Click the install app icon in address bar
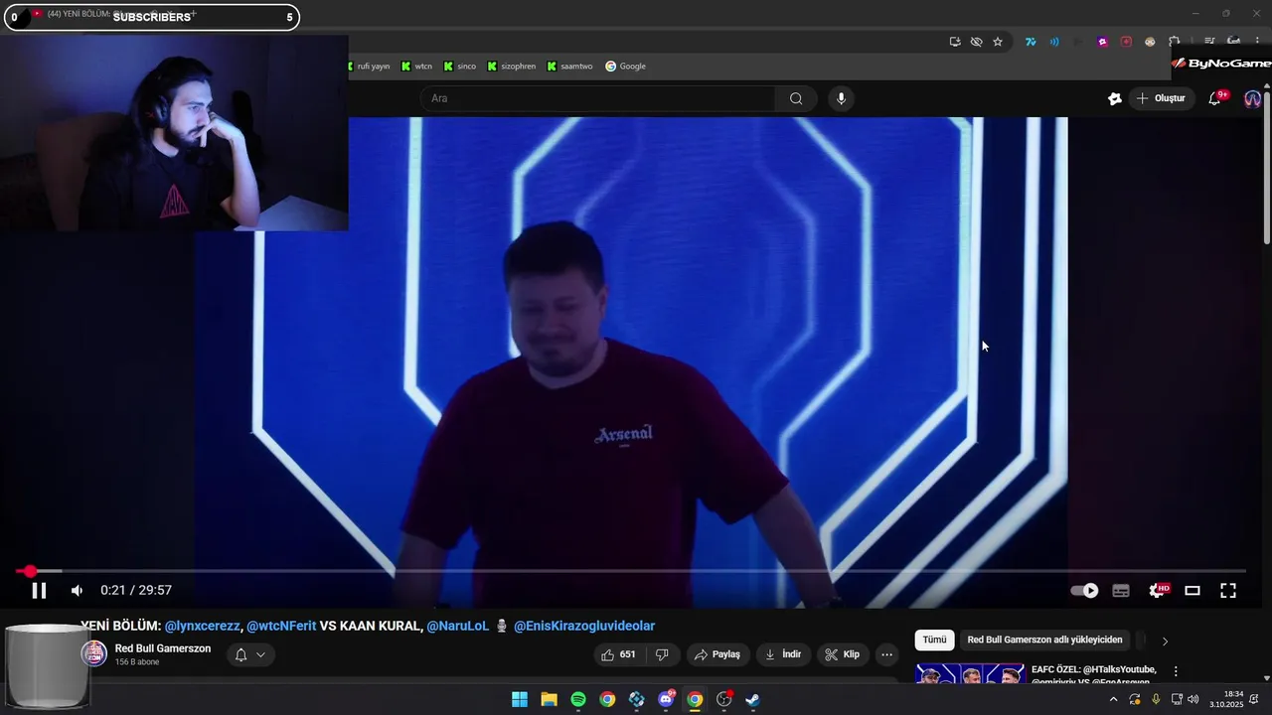 click(x=955, y=42)
